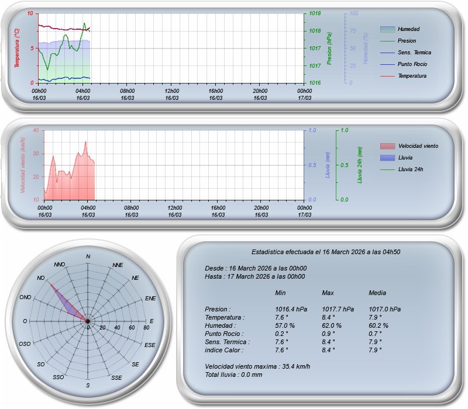The width and height of the screenshot is (468, 409).
Task: Click the Presion max value 1017.7 hPa
Action: [338, 309]
